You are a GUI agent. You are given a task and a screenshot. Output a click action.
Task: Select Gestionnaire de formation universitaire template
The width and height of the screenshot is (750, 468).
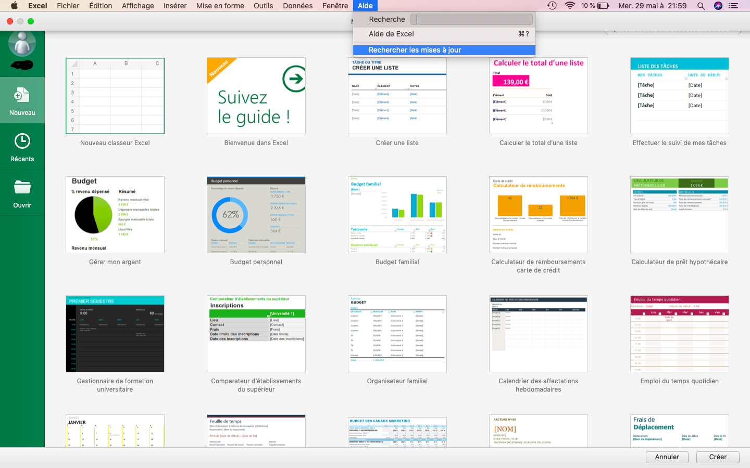point(115,334)
